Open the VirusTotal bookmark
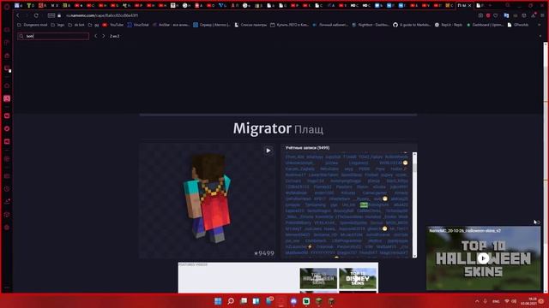This screenshot has height=308, width=549. pos(138,25)
